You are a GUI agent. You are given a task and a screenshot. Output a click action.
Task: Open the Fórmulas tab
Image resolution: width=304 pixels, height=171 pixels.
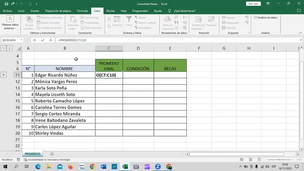click(82, 11)
